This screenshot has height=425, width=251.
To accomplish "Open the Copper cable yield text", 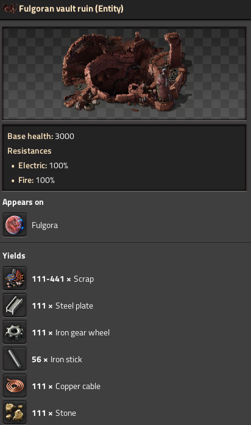I will 66,386.
